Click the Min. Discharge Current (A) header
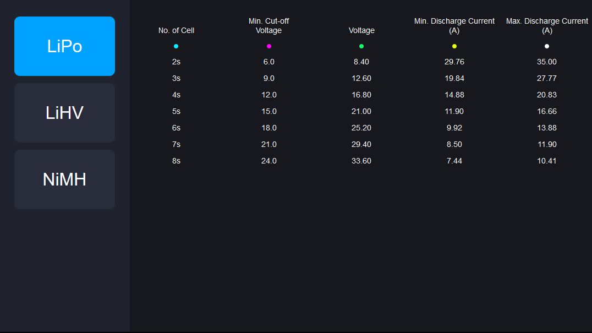Viewport: 592px width, 333px height. click(454, 25)
